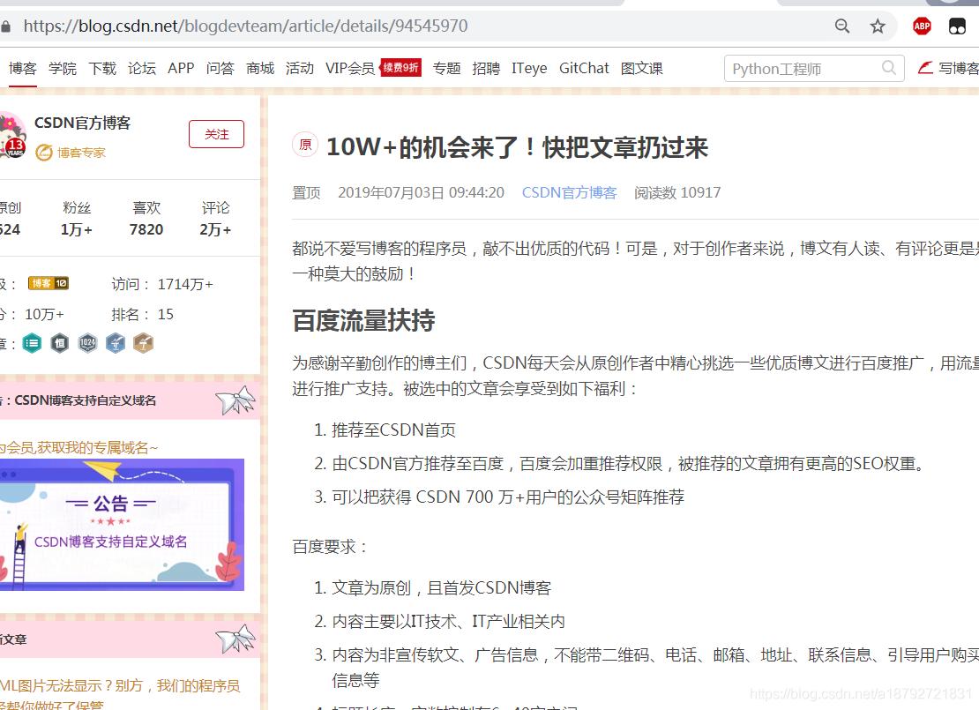Screen dimensions: 979x710
Task: Click the search magnifier in CSDN search box
Action: (x=889, y=67)
